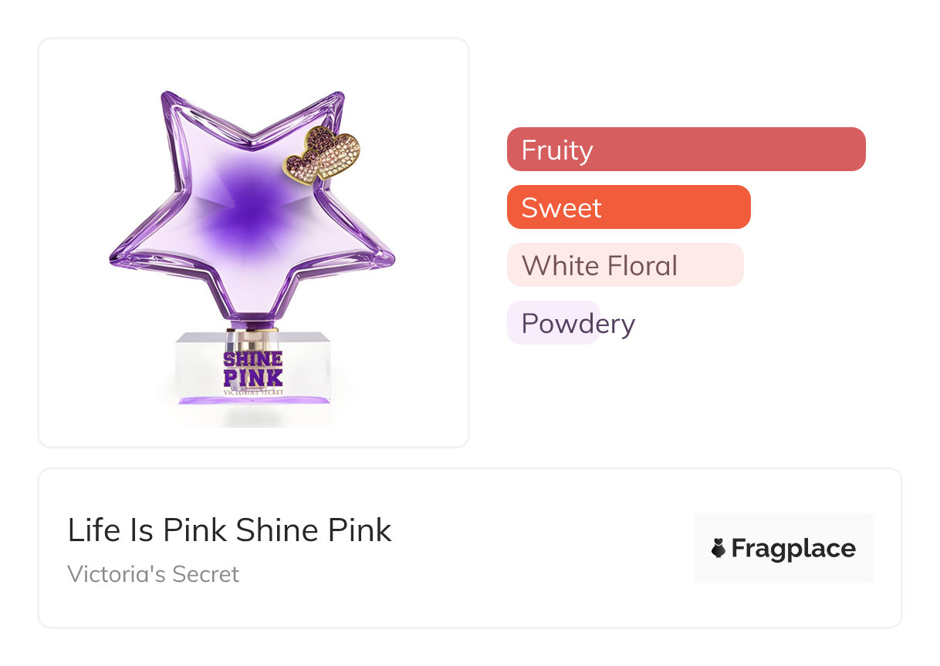
Task: Click the small Victoria's Secret text on bottle
Action: 252,392
